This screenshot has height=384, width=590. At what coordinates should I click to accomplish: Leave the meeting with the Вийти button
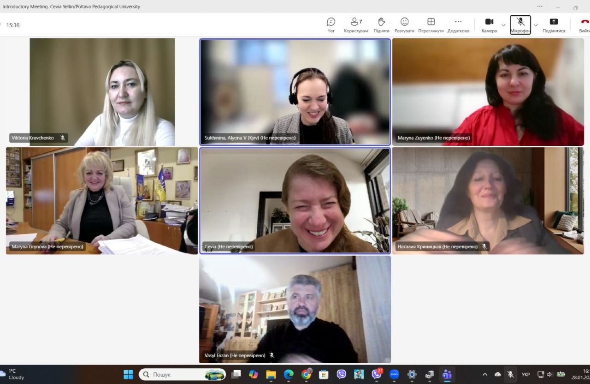click(584, 25)
